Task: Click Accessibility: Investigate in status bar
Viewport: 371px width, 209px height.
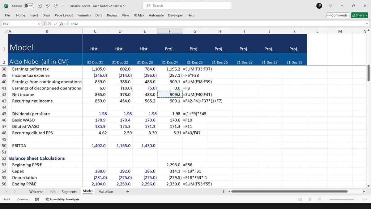Action: tap(62, 199)
